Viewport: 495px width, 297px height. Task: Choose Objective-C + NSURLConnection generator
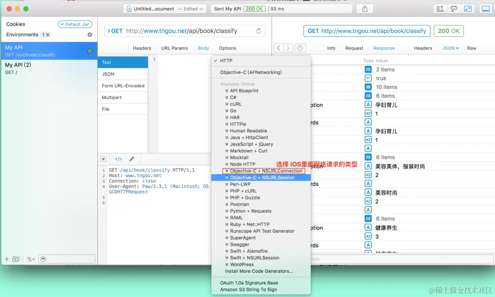261,171
